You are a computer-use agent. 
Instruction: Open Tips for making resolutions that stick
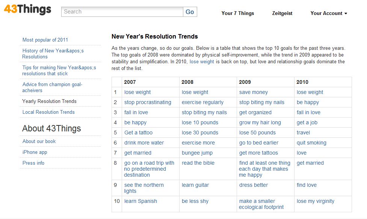point(59,70)
